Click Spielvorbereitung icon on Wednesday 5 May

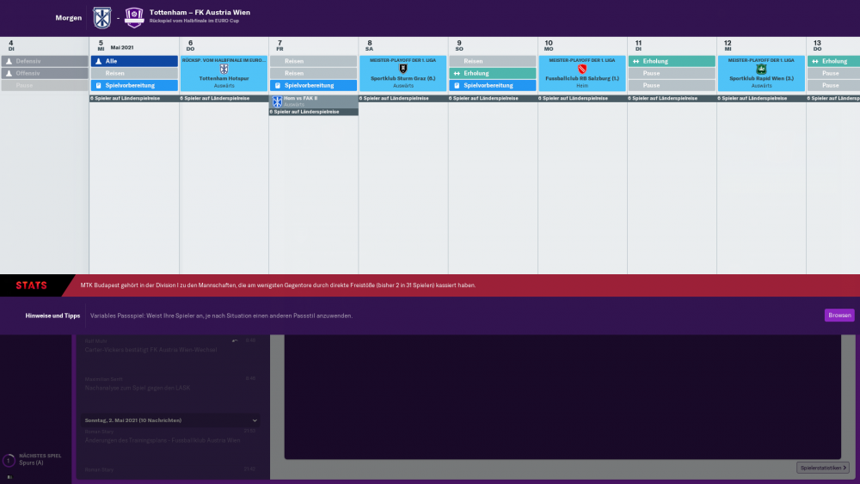click(99, 85)
